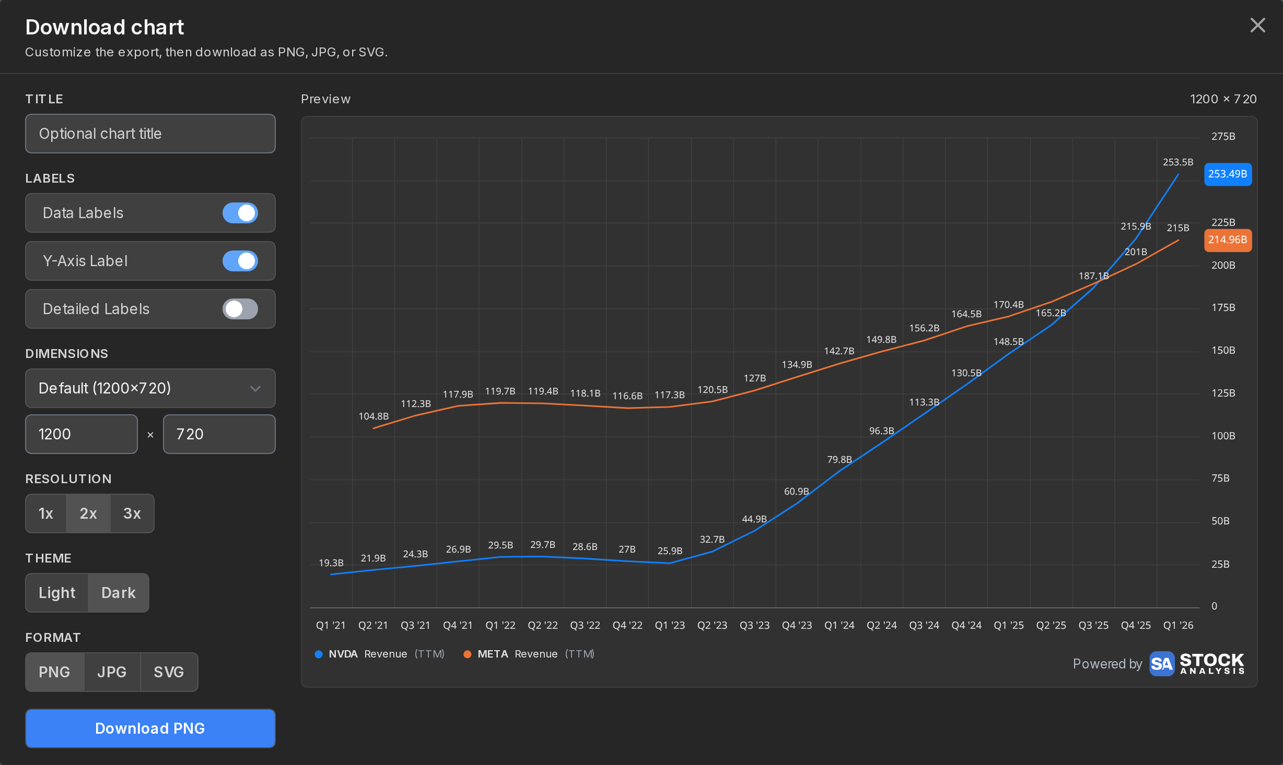Click the height field showing 720
Viewport: 1283px width, 765px height.
coord(219,434)
